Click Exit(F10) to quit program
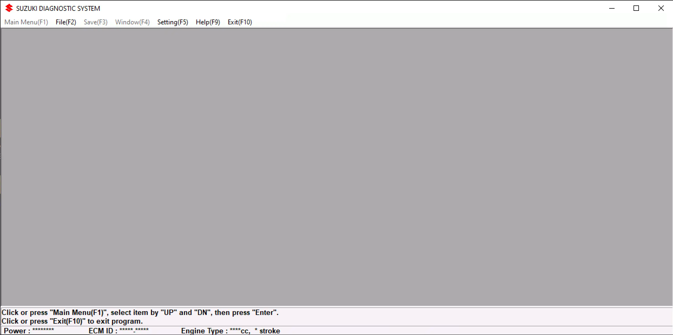Image resolution: width=673 pixels, height=335 pixels. point(240,22)
